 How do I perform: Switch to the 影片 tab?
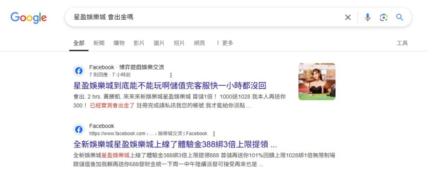coord(139,43)
